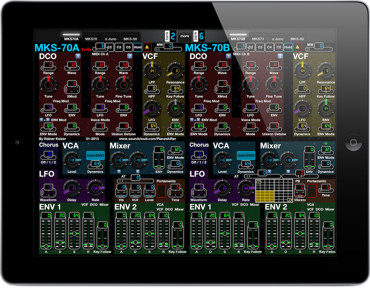Tap the Unison Detune control in the MKS-70B DCO
Image resolution: width=370 pixels, height=290 pixels.
(x=274, y=127)
